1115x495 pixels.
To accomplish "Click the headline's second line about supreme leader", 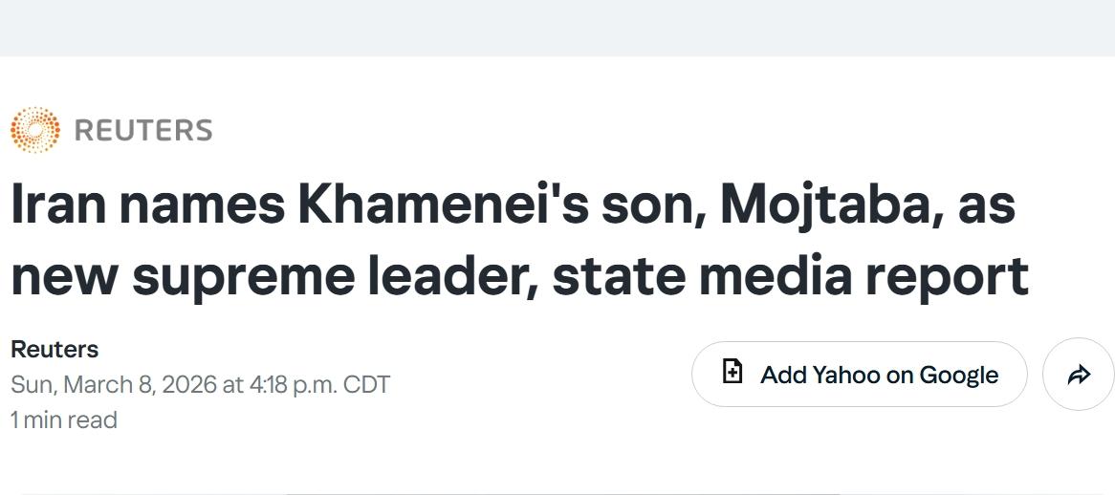I will coord(519,275).
